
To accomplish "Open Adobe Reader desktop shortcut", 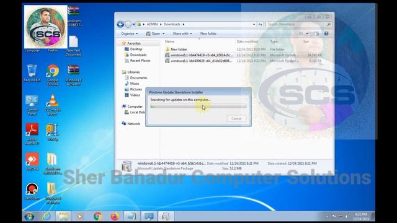I will (x=32, y=134).
